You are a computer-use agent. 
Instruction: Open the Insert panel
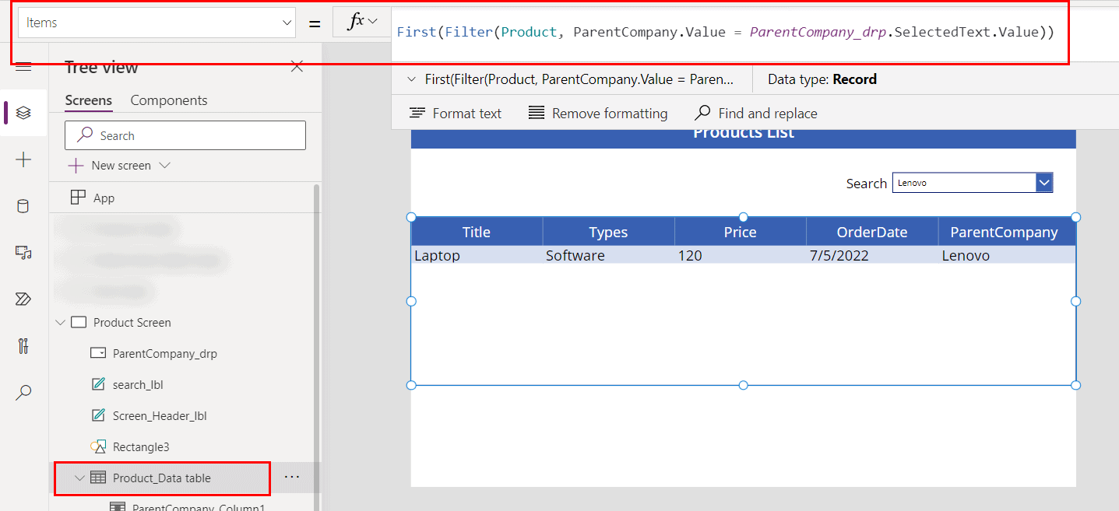point(23,159)
